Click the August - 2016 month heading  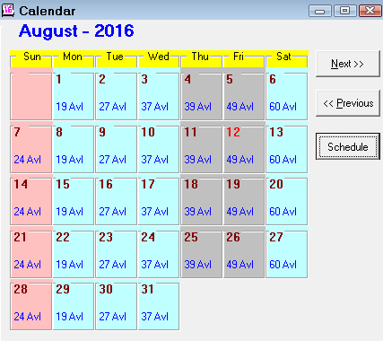[x=76, y=31]
